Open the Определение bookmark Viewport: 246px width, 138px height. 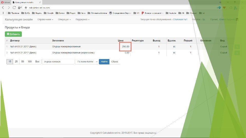(120, 13)
